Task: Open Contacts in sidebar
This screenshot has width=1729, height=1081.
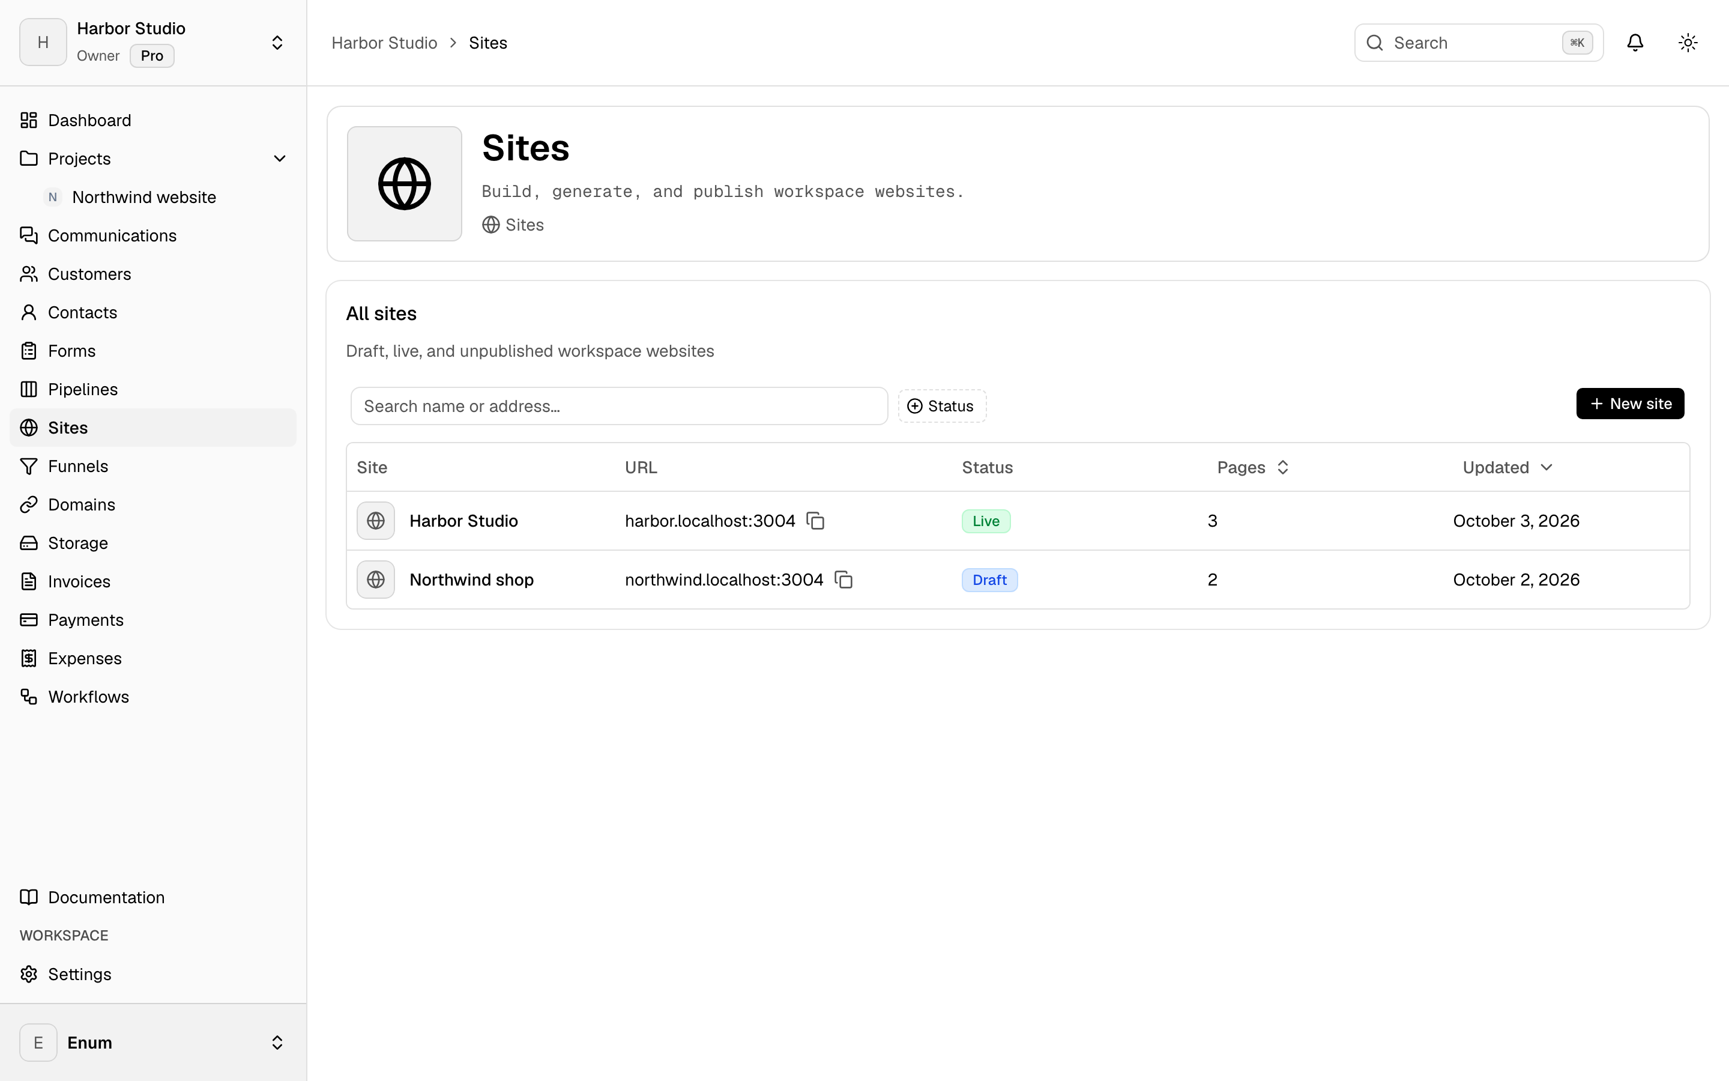Action: point(153,312)
